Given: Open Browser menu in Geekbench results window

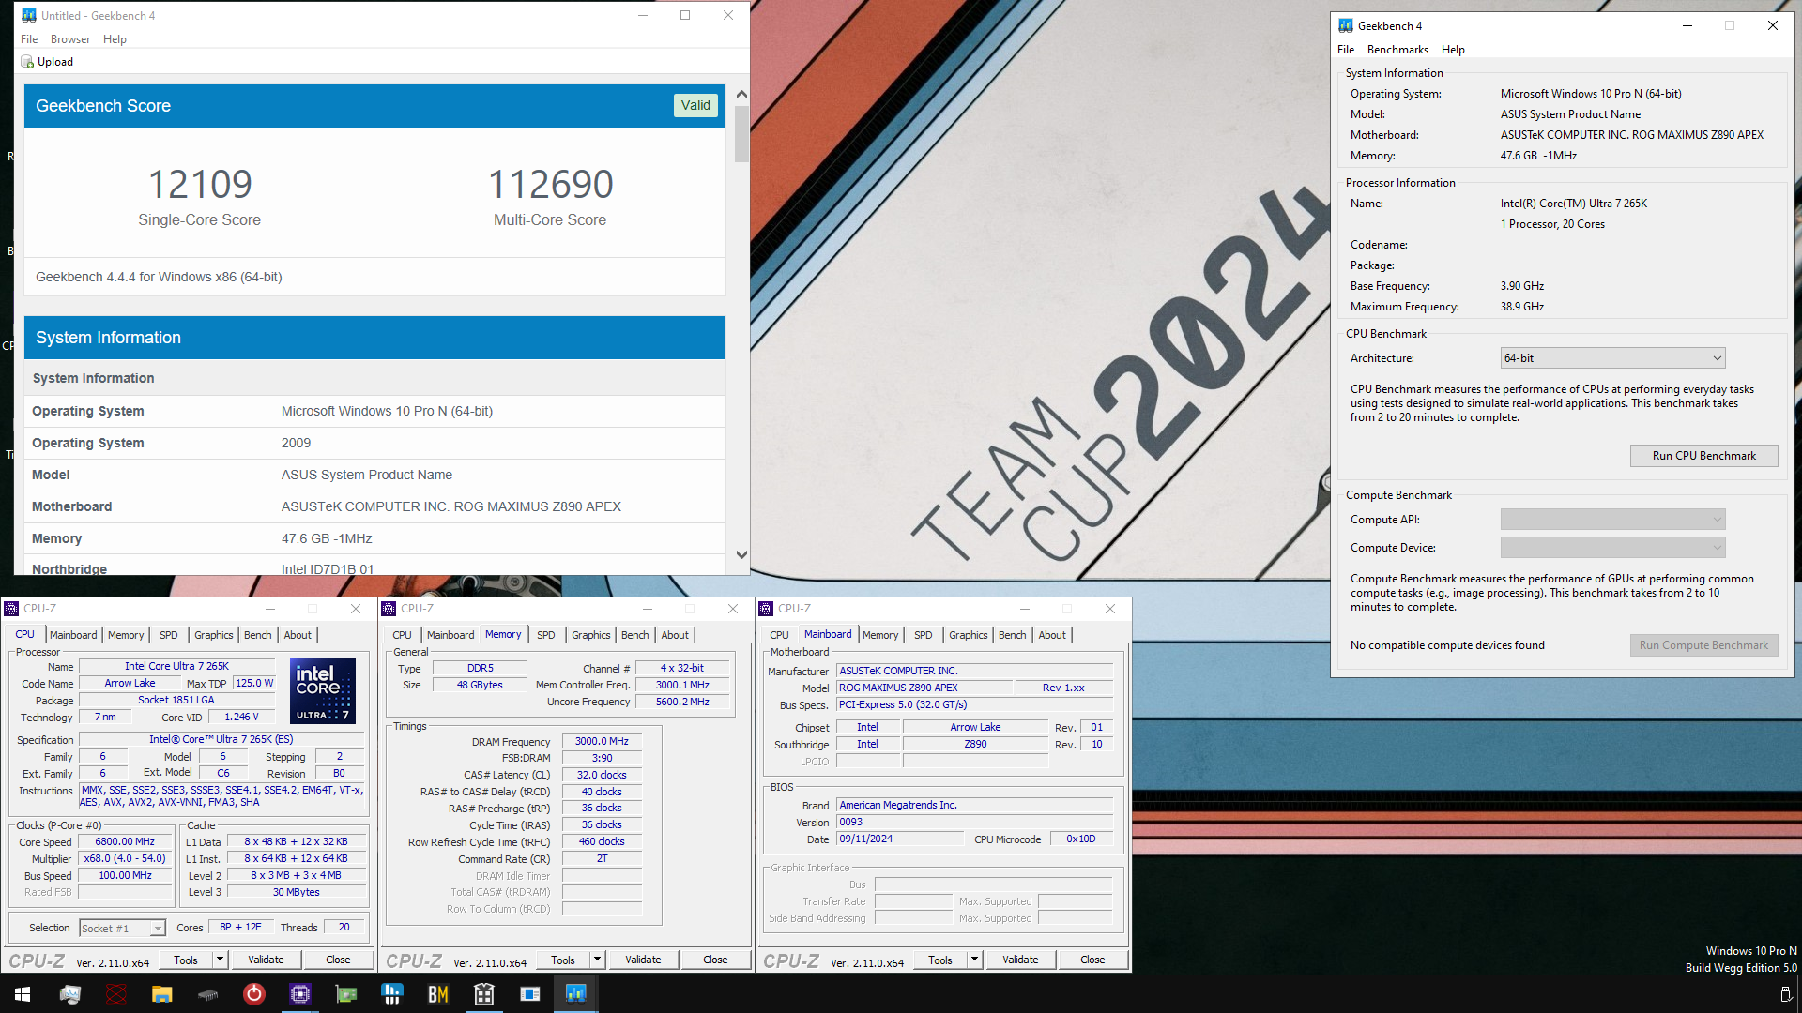Looking at the screenshot, I should 70,39.
